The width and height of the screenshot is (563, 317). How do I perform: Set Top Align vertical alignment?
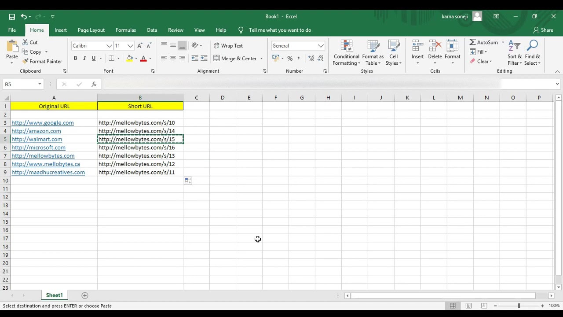(x=164, y=46)
